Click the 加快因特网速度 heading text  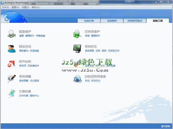coord(95,77)
